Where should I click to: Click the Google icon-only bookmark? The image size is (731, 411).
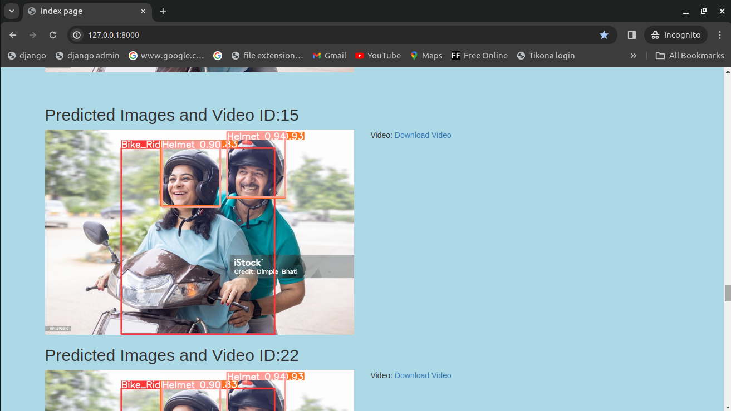click(x=218, y=56)
